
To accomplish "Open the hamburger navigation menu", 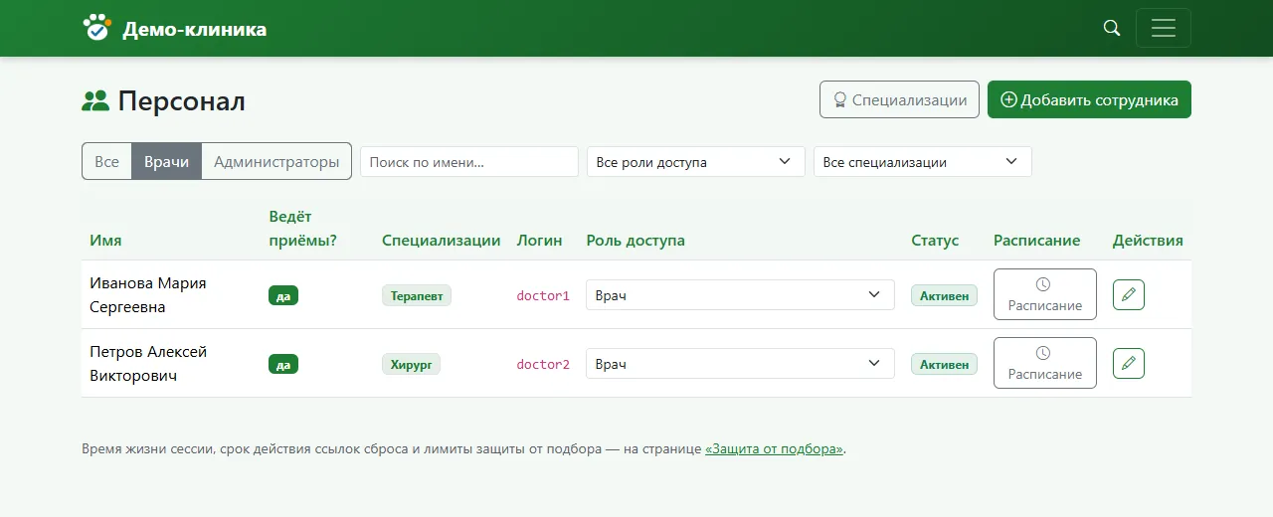I will pyautogui.click(x=1163, y=28).
